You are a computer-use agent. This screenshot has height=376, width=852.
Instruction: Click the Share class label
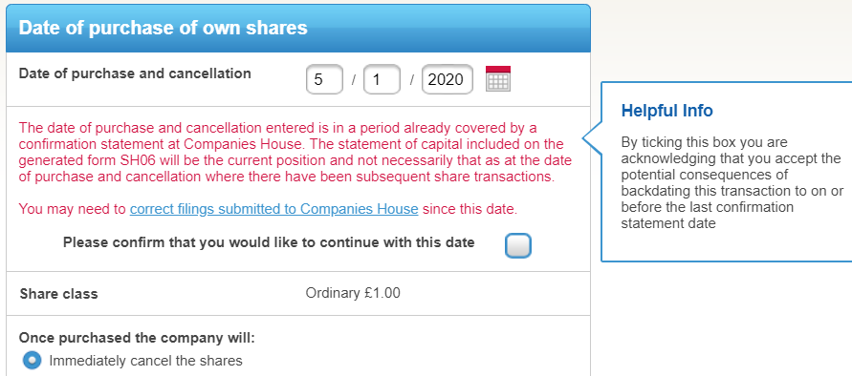click(x=58, y=294)
